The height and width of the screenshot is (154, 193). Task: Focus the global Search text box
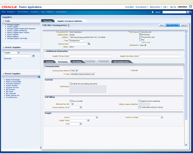coord(174,12)
